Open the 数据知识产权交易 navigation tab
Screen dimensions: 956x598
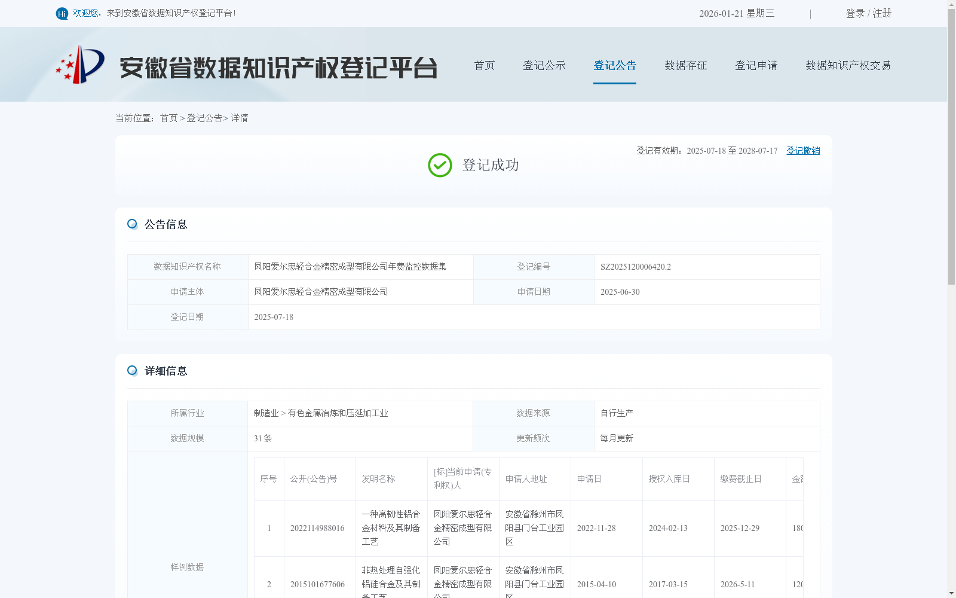pos(848,65)
